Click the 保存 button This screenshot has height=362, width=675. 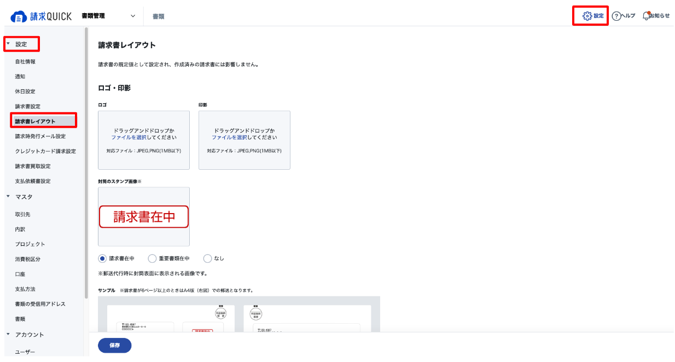115,346
